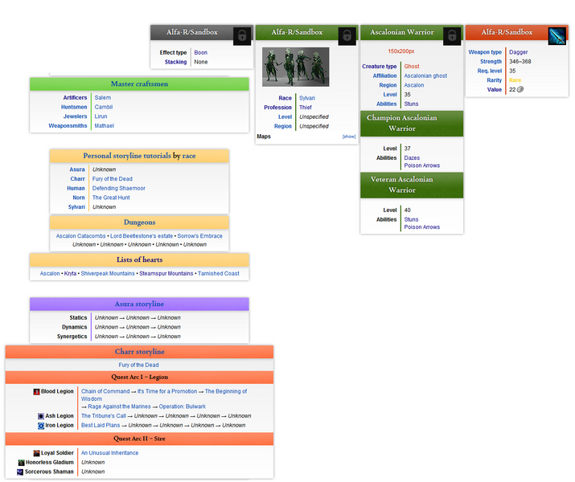
Task: Open the Kryta hearts list link
Action: tap(71, 274)
